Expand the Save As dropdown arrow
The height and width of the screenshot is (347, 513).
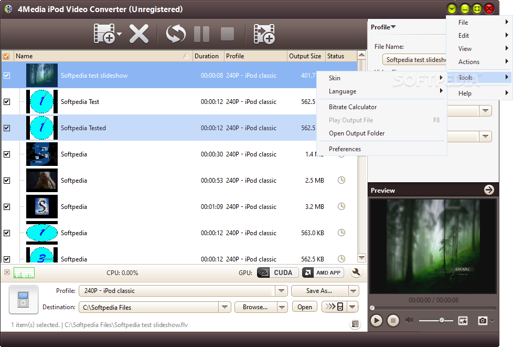pyautogui.click(x=353, y=291)
